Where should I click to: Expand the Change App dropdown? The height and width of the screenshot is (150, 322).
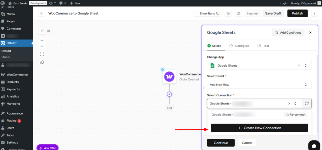(305, 65)
